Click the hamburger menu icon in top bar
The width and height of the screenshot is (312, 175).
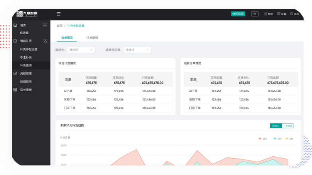[x=59, y=14]
